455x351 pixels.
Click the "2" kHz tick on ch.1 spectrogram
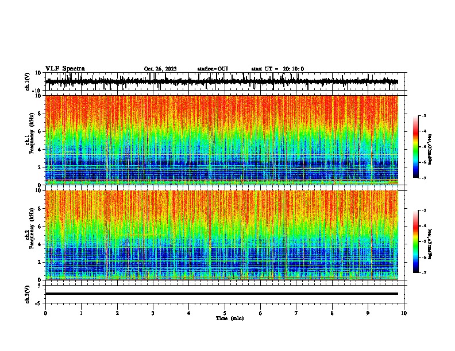(40, 167)
